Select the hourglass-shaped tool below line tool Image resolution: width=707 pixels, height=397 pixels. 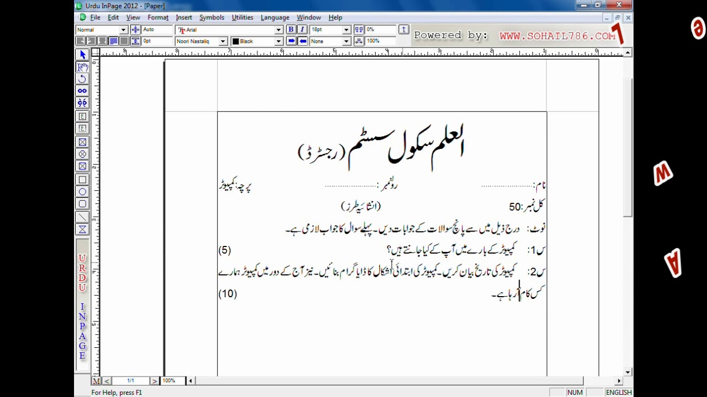[x=82, y=229]
